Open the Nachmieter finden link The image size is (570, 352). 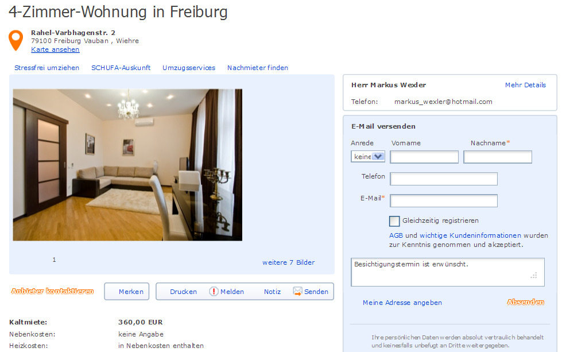point(257,68)
